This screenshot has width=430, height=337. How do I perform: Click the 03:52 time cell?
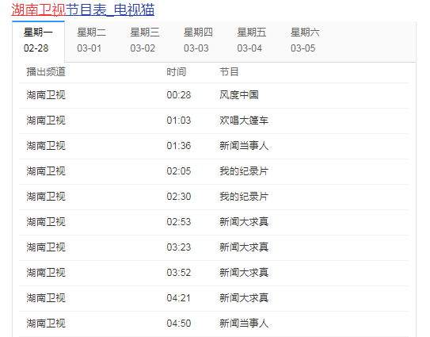pos(179,273)
